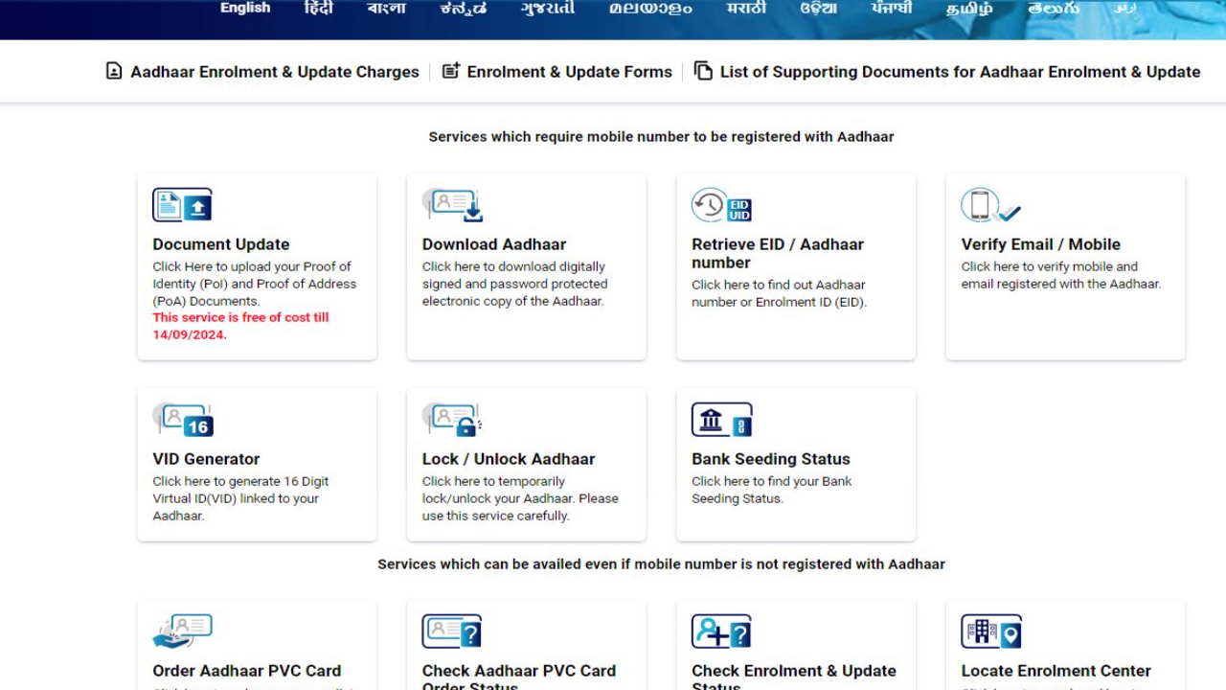Click 'digitally signed and password protected' description
This screenshot has width=1226, height=690.
pyautogui.click(x=514, y=284)
